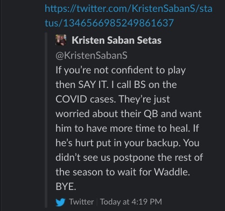
Task: Click the final word "BYE." in the tweet
Action: pyautogui.click(x=66, y=187)
